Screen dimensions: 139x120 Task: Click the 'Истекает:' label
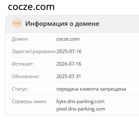23,64
